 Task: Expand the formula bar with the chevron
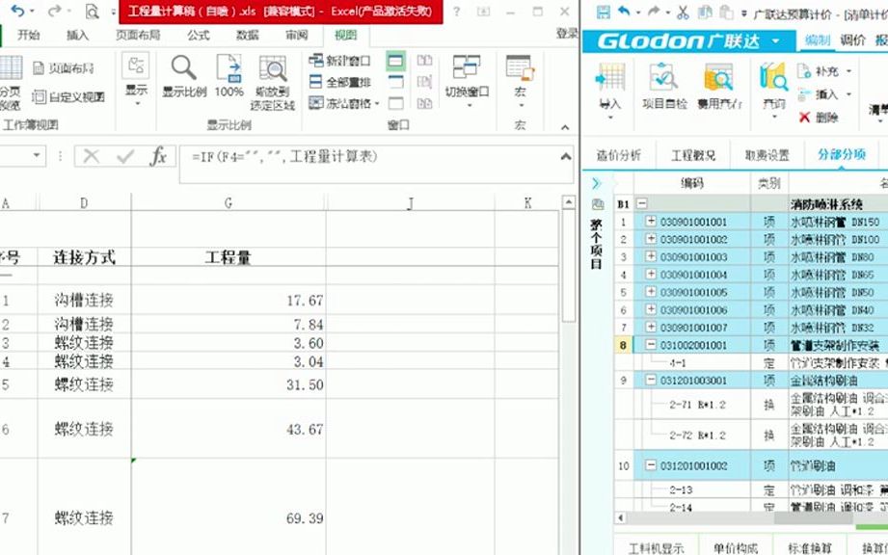[x=565, y=156]
